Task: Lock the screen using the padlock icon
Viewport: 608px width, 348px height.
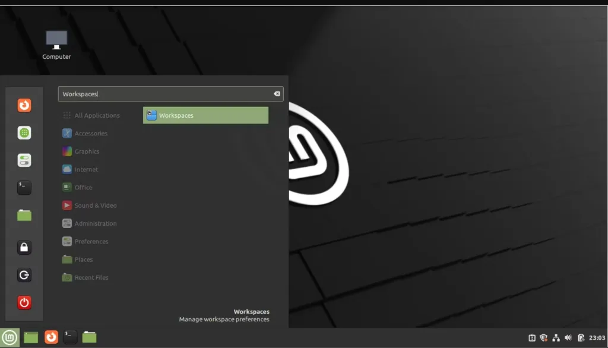Action: [x=24, y=248]
